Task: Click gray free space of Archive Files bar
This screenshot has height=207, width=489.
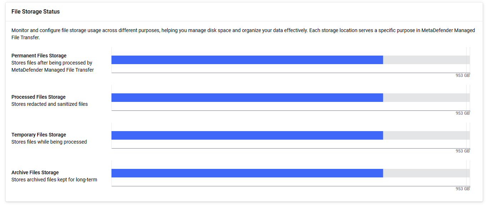Action: tap(425, 173)
